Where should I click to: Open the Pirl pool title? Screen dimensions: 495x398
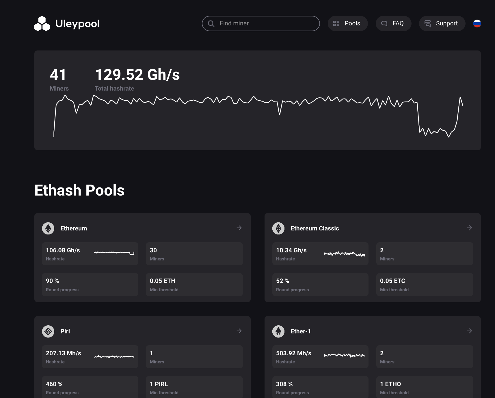(x=65, y=331)
